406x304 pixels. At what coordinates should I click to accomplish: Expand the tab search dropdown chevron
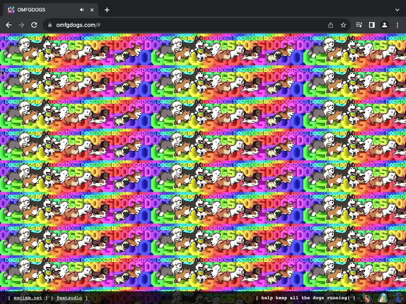coord(397,10)
